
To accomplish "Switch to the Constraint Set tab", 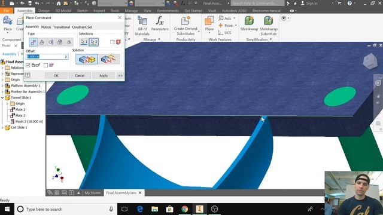I will pyautogui.click(x=82, y=27).
